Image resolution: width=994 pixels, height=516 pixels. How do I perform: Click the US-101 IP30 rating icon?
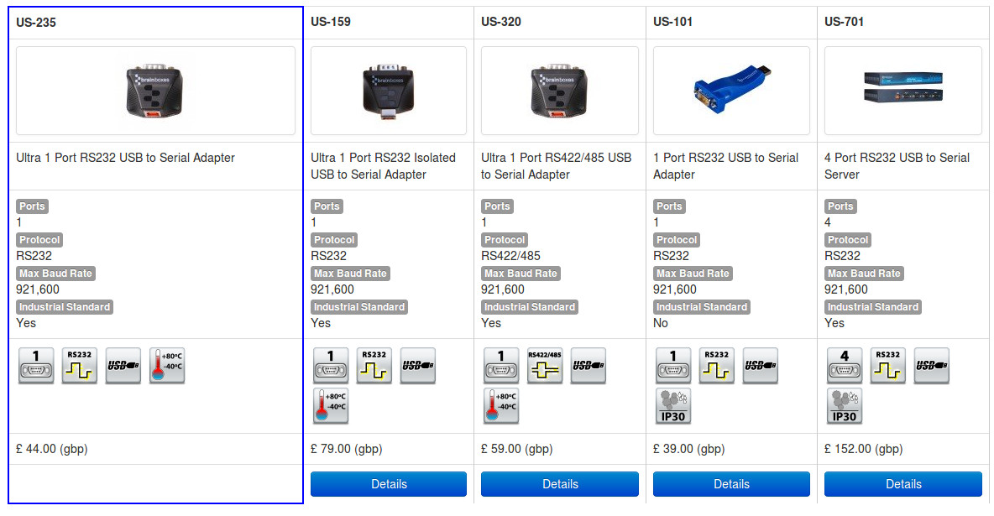point(673,406)
